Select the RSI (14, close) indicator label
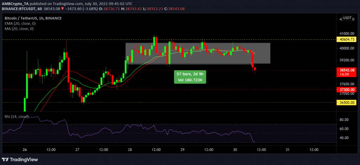Screen dimensions: 360x165 click(x=17, y=117)
